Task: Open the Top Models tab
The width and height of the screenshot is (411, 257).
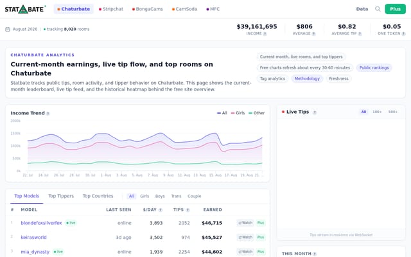Action: (27, 196)
